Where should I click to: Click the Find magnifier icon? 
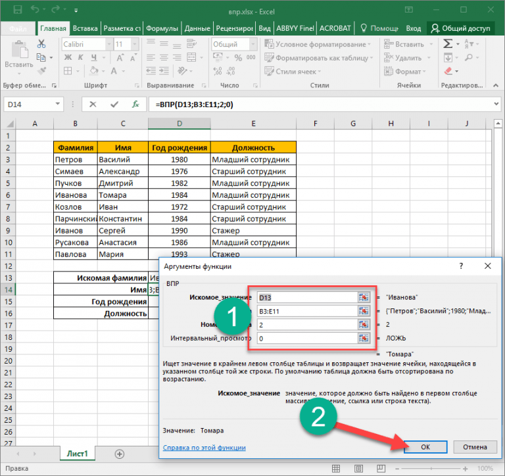pyautogui.click(x=469, y=57)
